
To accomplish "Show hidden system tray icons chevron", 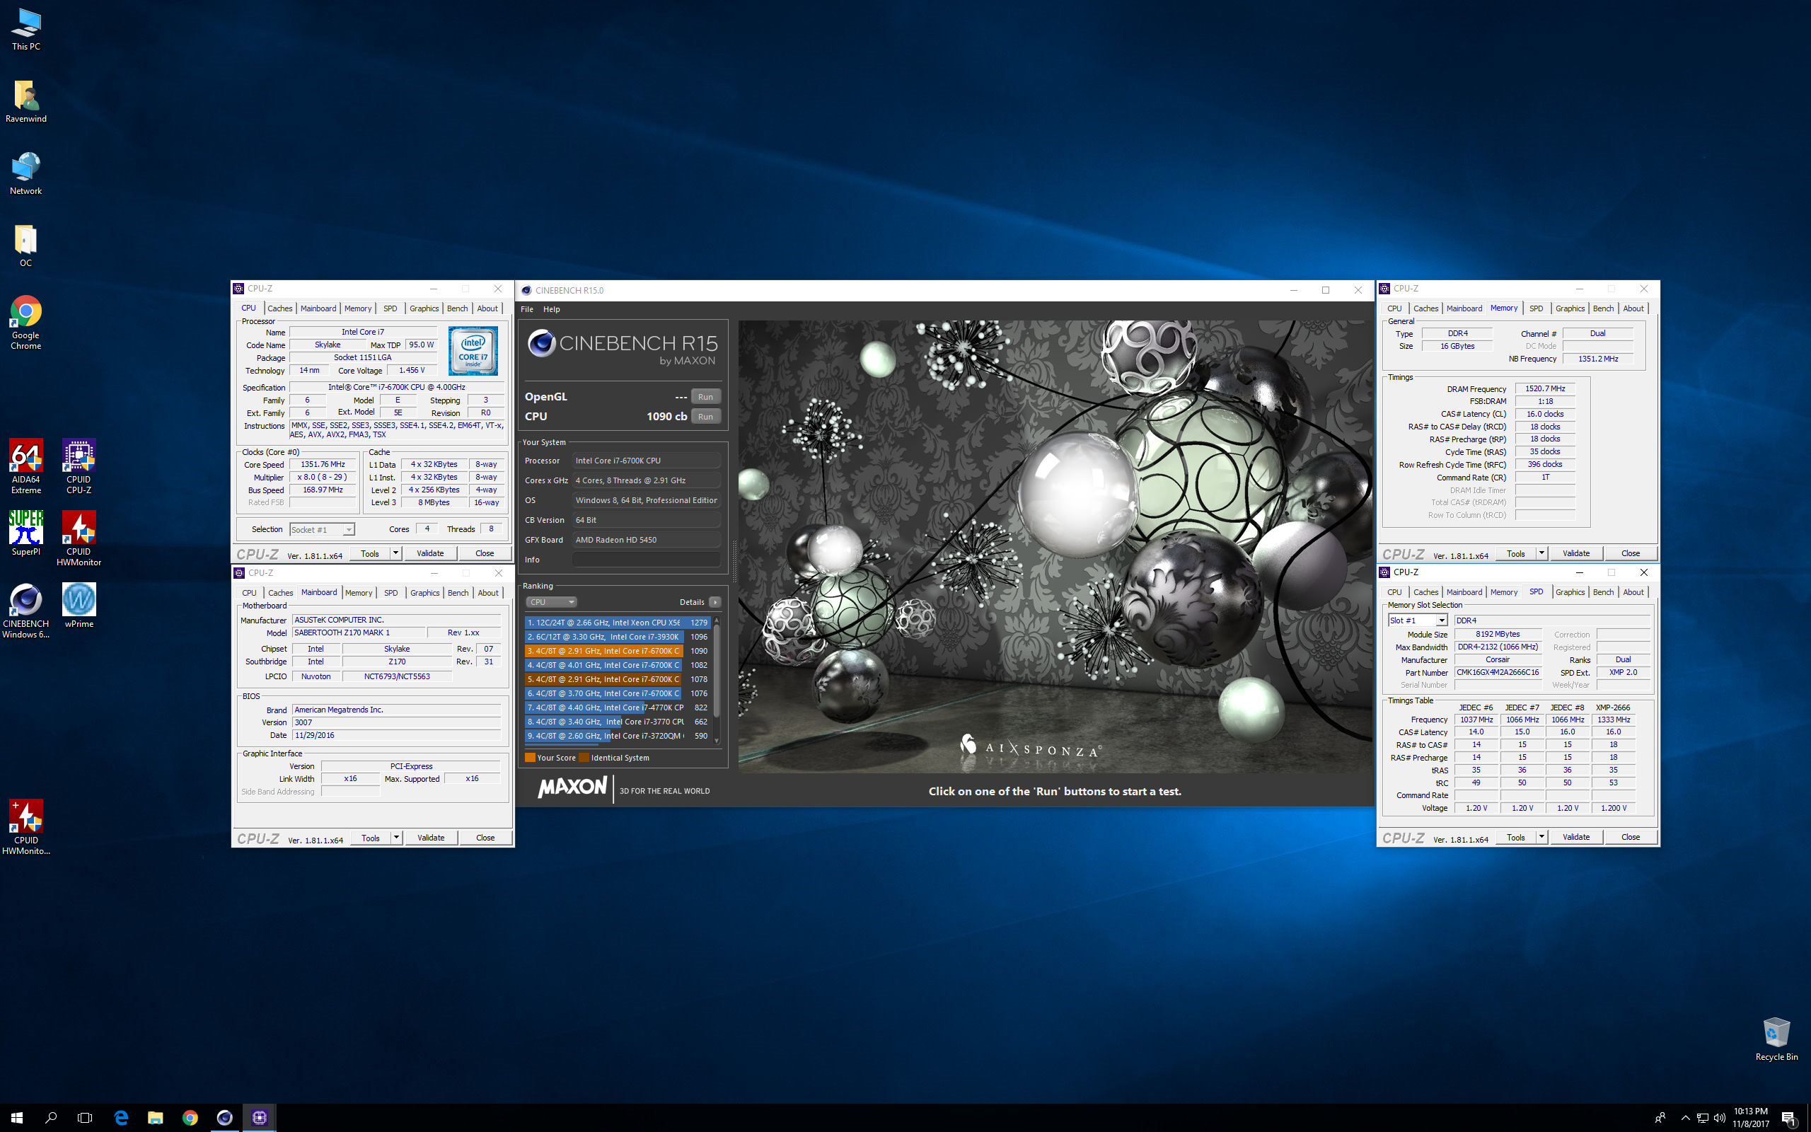I will tap(1685, 1118).
